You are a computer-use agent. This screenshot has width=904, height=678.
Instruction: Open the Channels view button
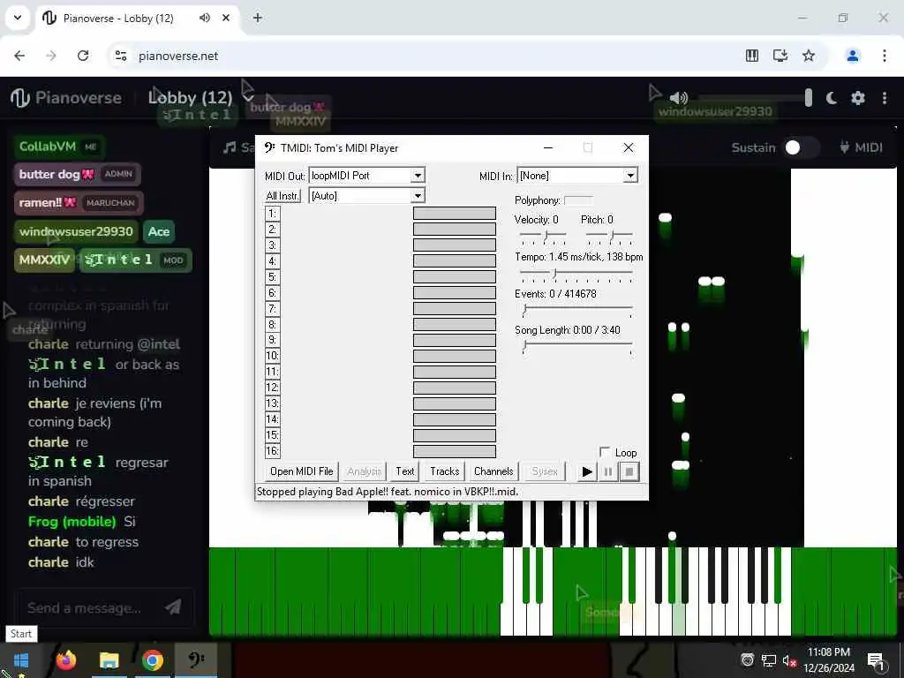click(x=493, y=471)
